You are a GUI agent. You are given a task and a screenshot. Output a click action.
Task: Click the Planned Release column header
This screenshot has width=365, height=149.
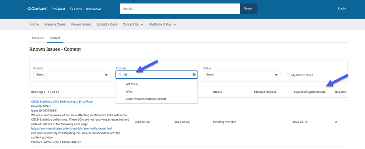pyautogui.click(x=265, y=92)
